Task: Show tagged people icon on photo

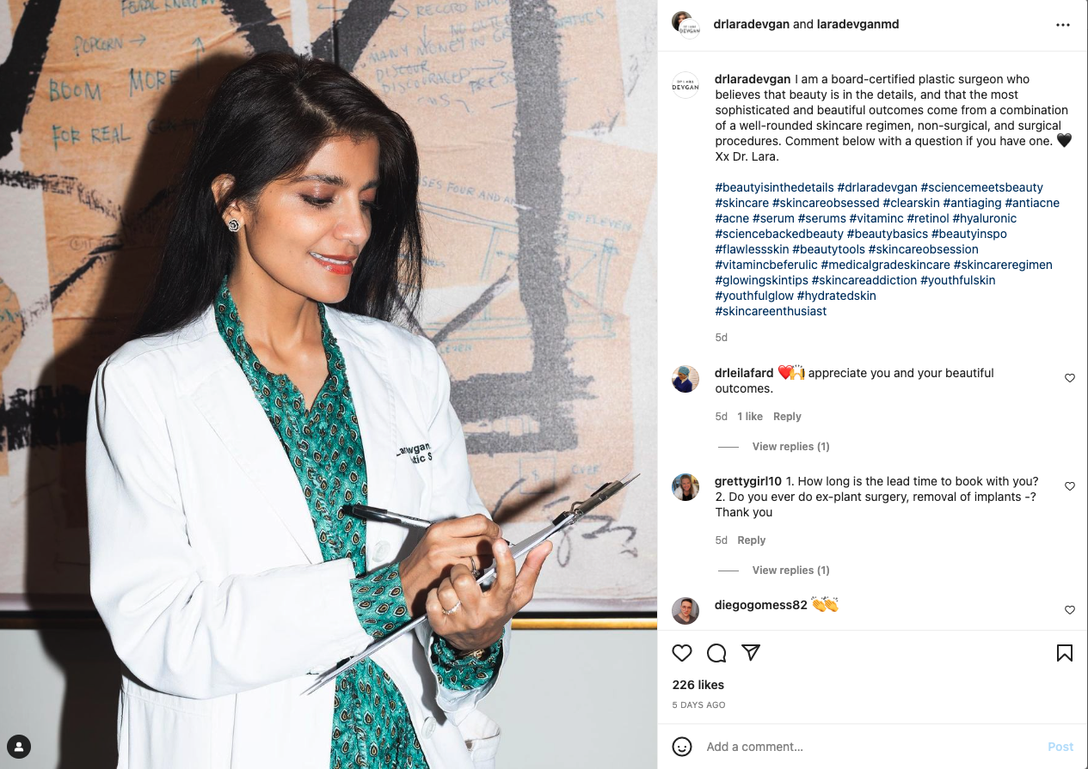Action: pyautogui.click(x=19, y=746)
